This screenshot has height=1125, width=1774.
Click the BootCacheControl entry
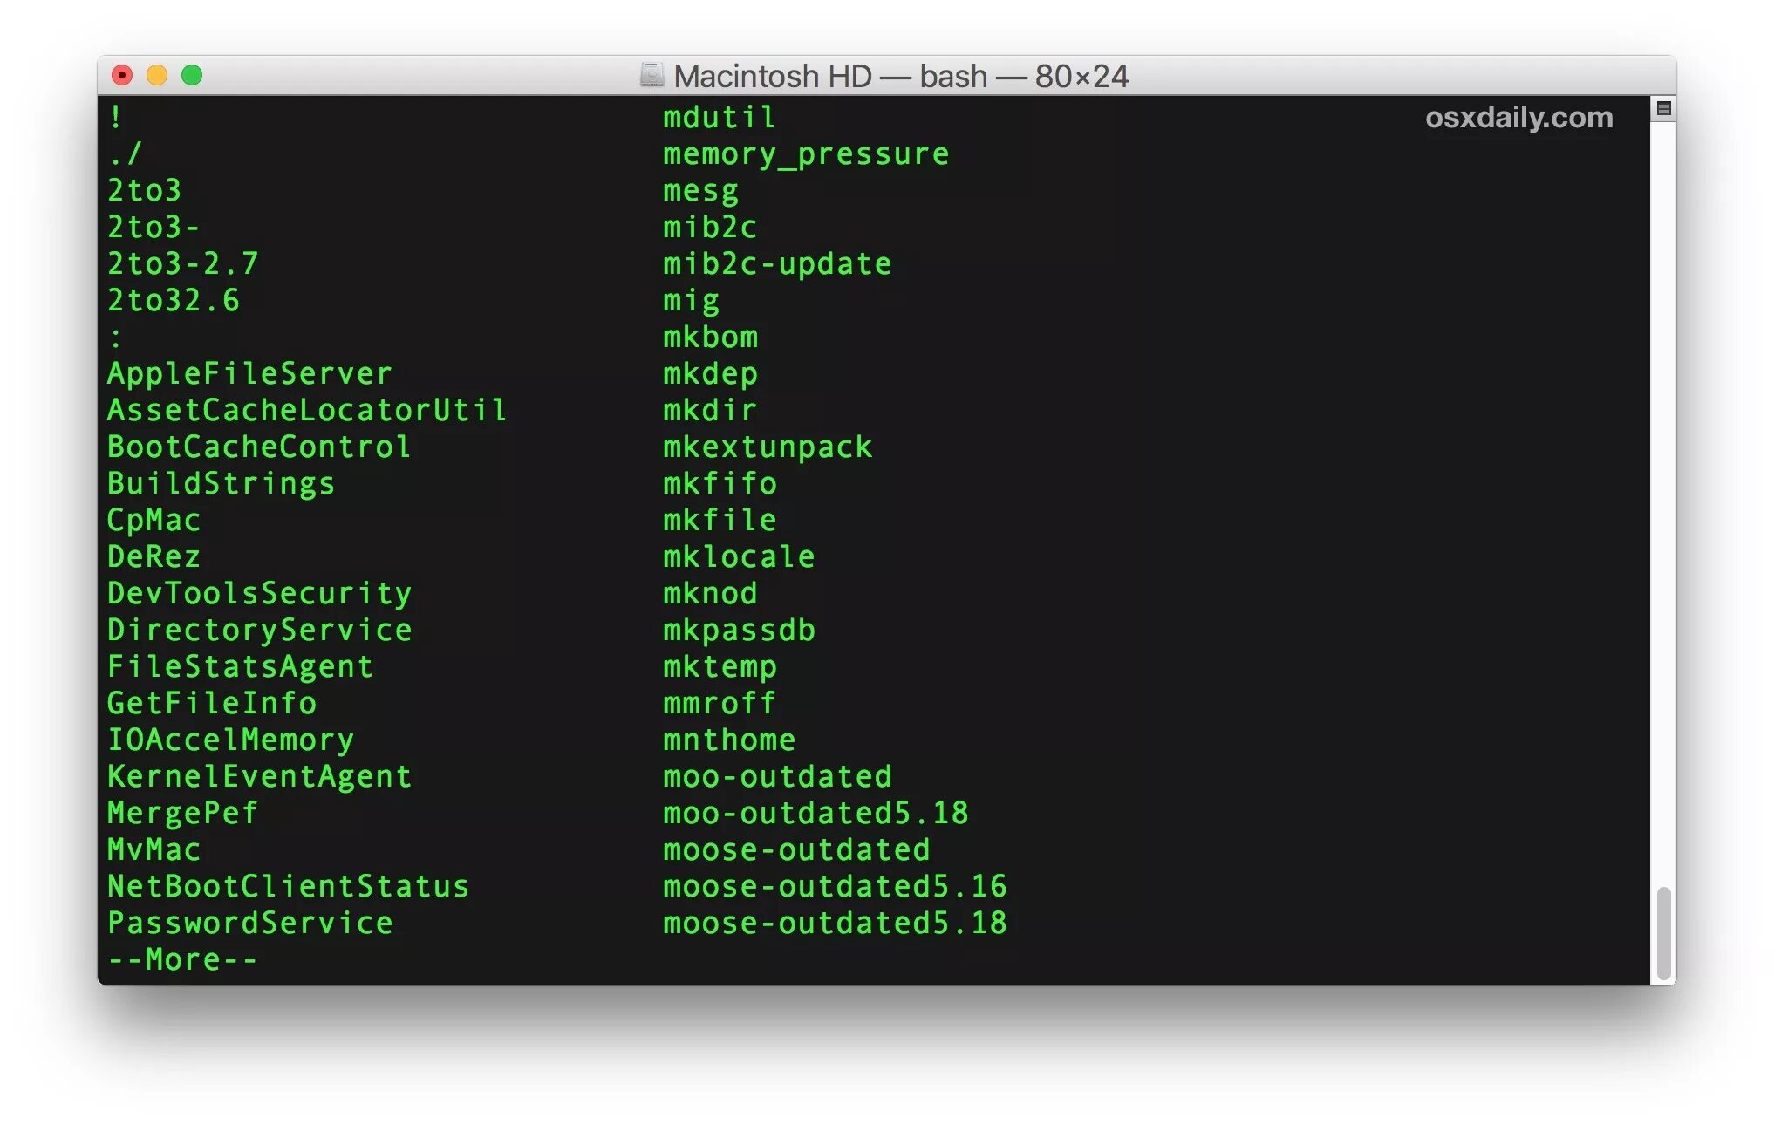point(255,449)
